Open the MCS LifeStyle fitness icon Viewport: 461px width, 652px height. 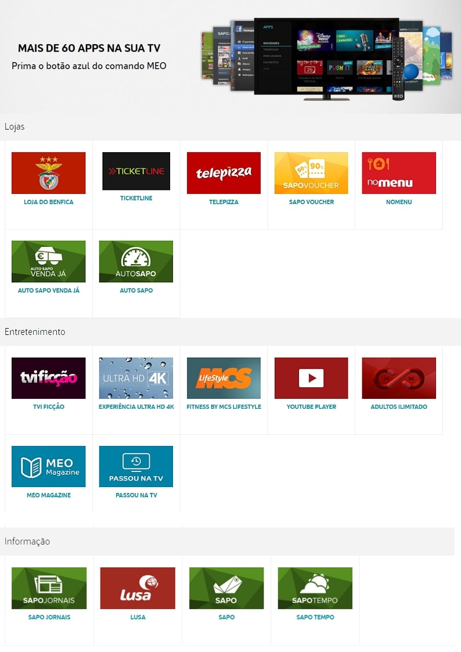(224, 378)
